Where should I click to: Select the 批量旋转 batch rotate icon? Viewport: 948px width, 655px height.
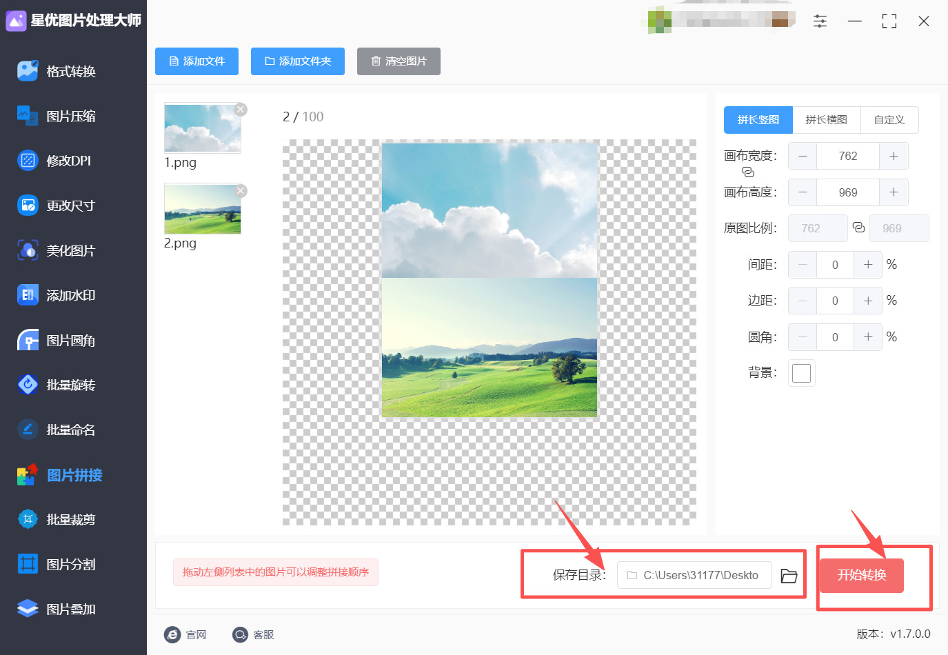click(28, 385)
